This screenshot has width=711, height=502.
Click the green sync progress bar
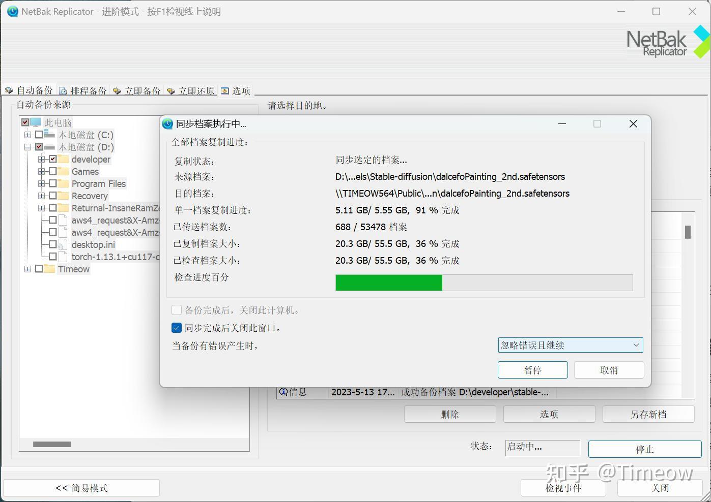[388, 283]
